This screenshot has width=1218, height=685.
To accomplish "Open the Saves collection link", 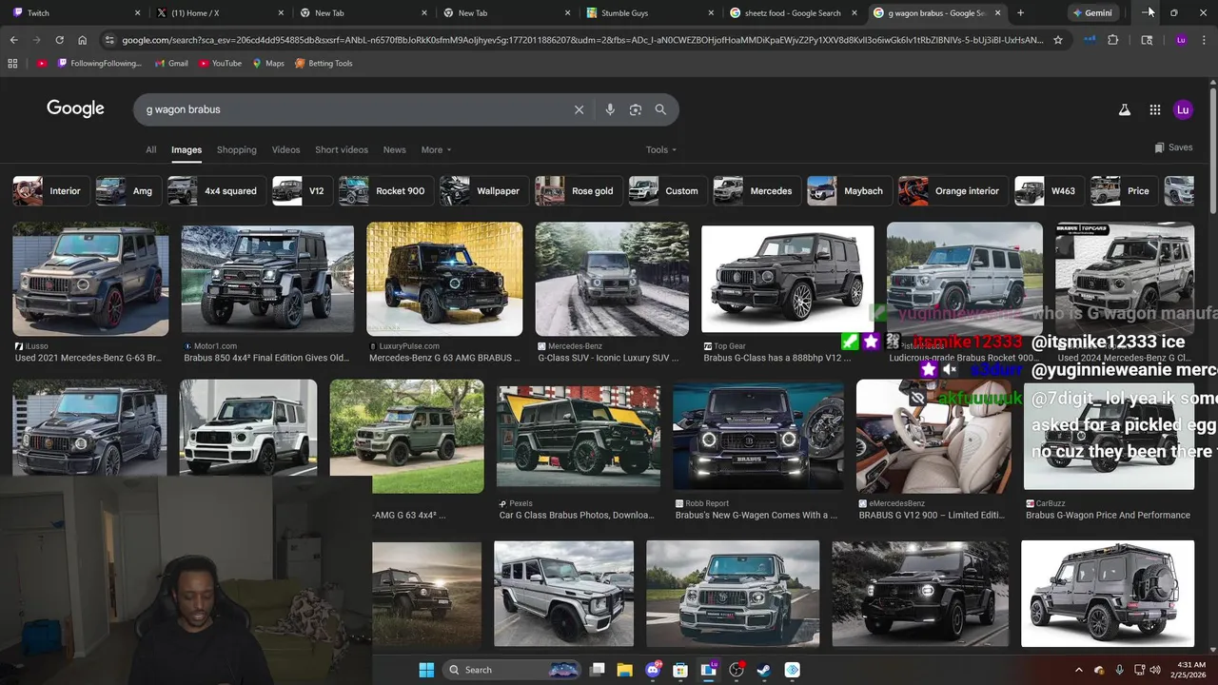I will [x=1173, y=147].
